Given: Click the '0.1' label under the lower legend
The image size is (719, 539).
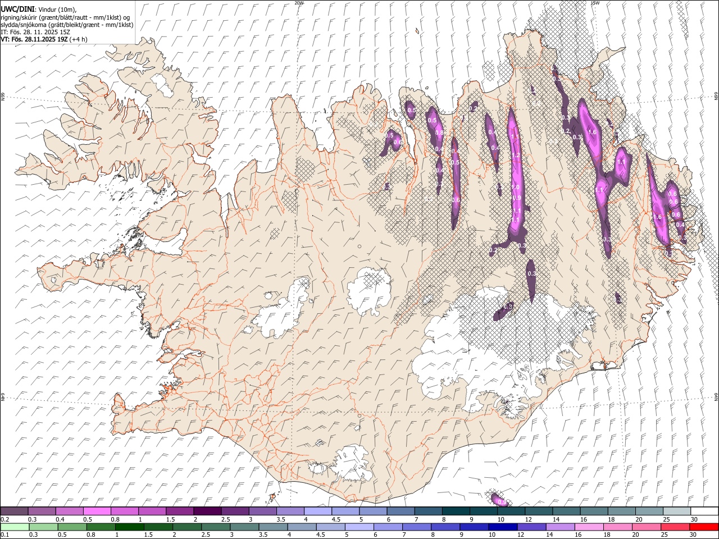Looking at the screenshot, I should coord(5,535).
